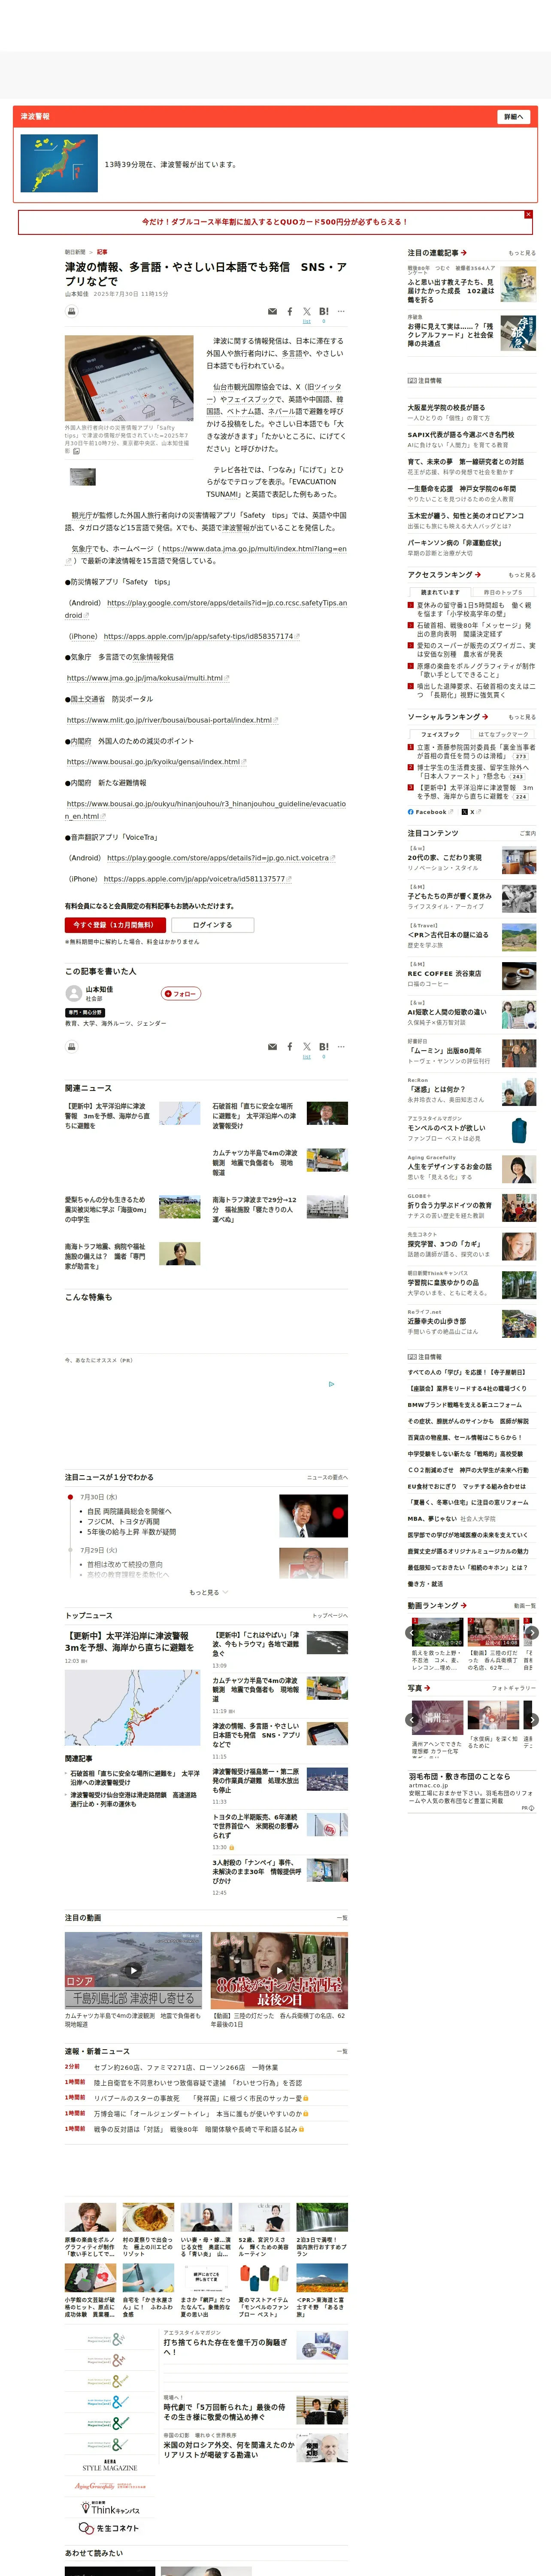Open the 先生コネクト logo link
Viewport: 551px width, 2576px height.
point(110,2528)
